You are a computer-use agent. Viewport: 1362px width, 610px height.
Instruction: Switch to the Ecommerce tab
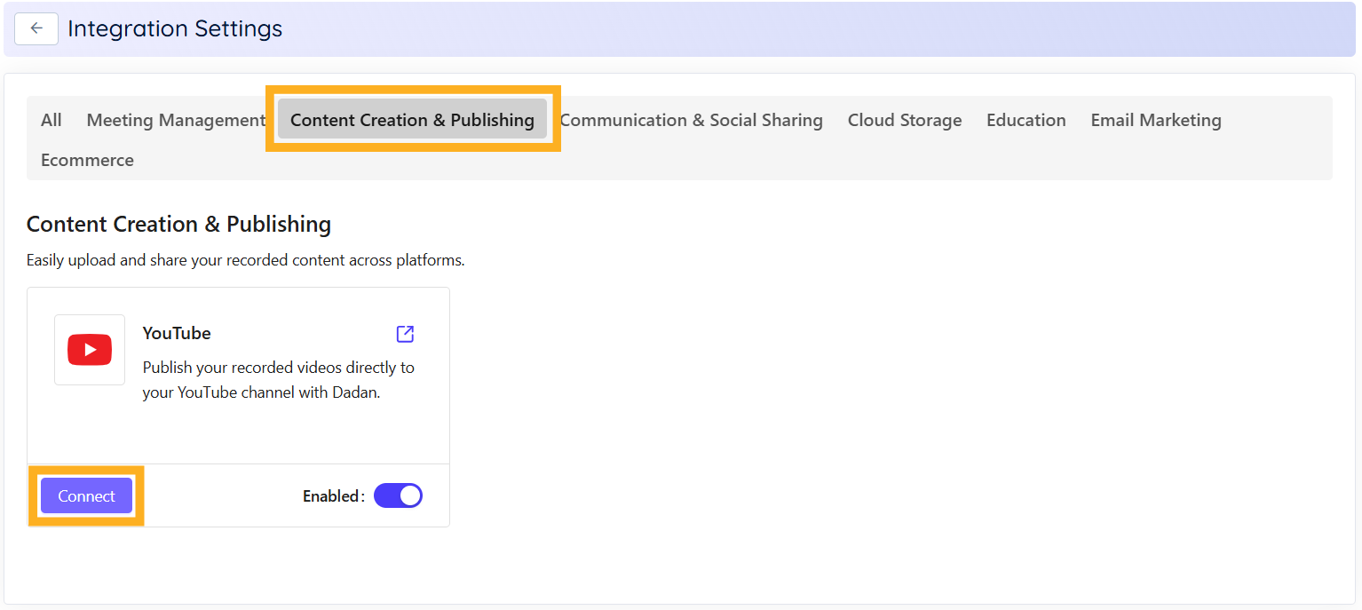click(87, 160)
